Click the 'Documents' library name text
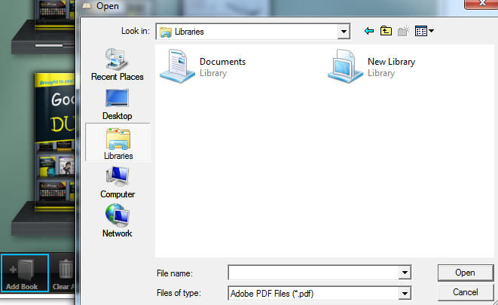Image resolution: width=498 pixels, height=305 pixels. click(x=223, y=62)
